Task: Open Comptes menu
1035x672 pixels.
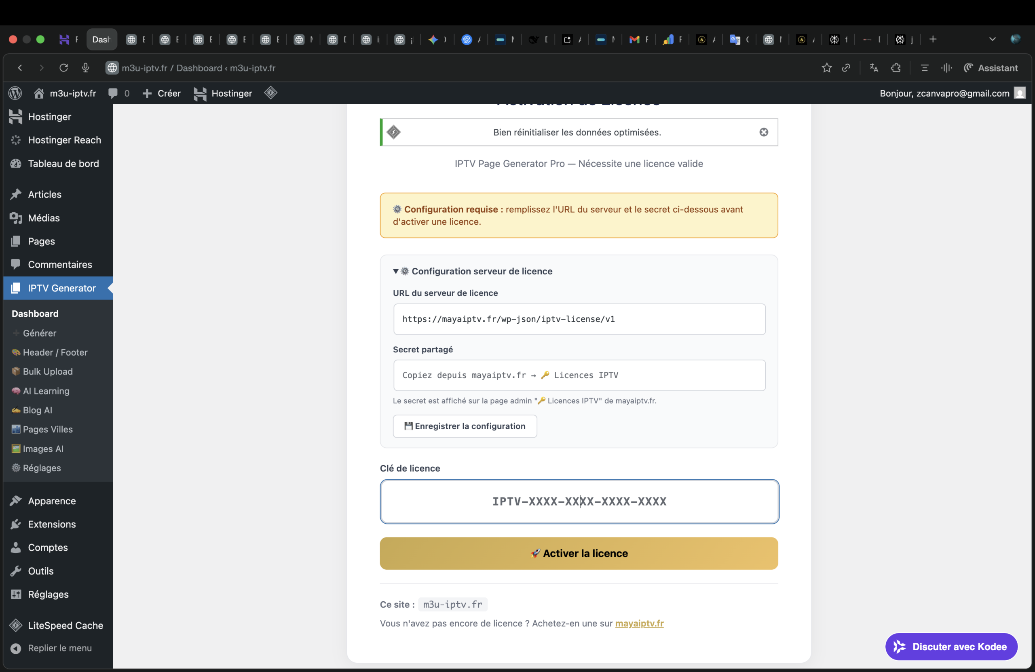Action: [x=58, y=547]
